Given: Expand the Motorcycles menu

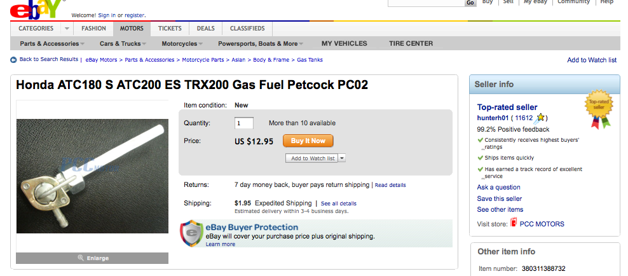Looking at the screenshot, I should [x=182, y=44].
